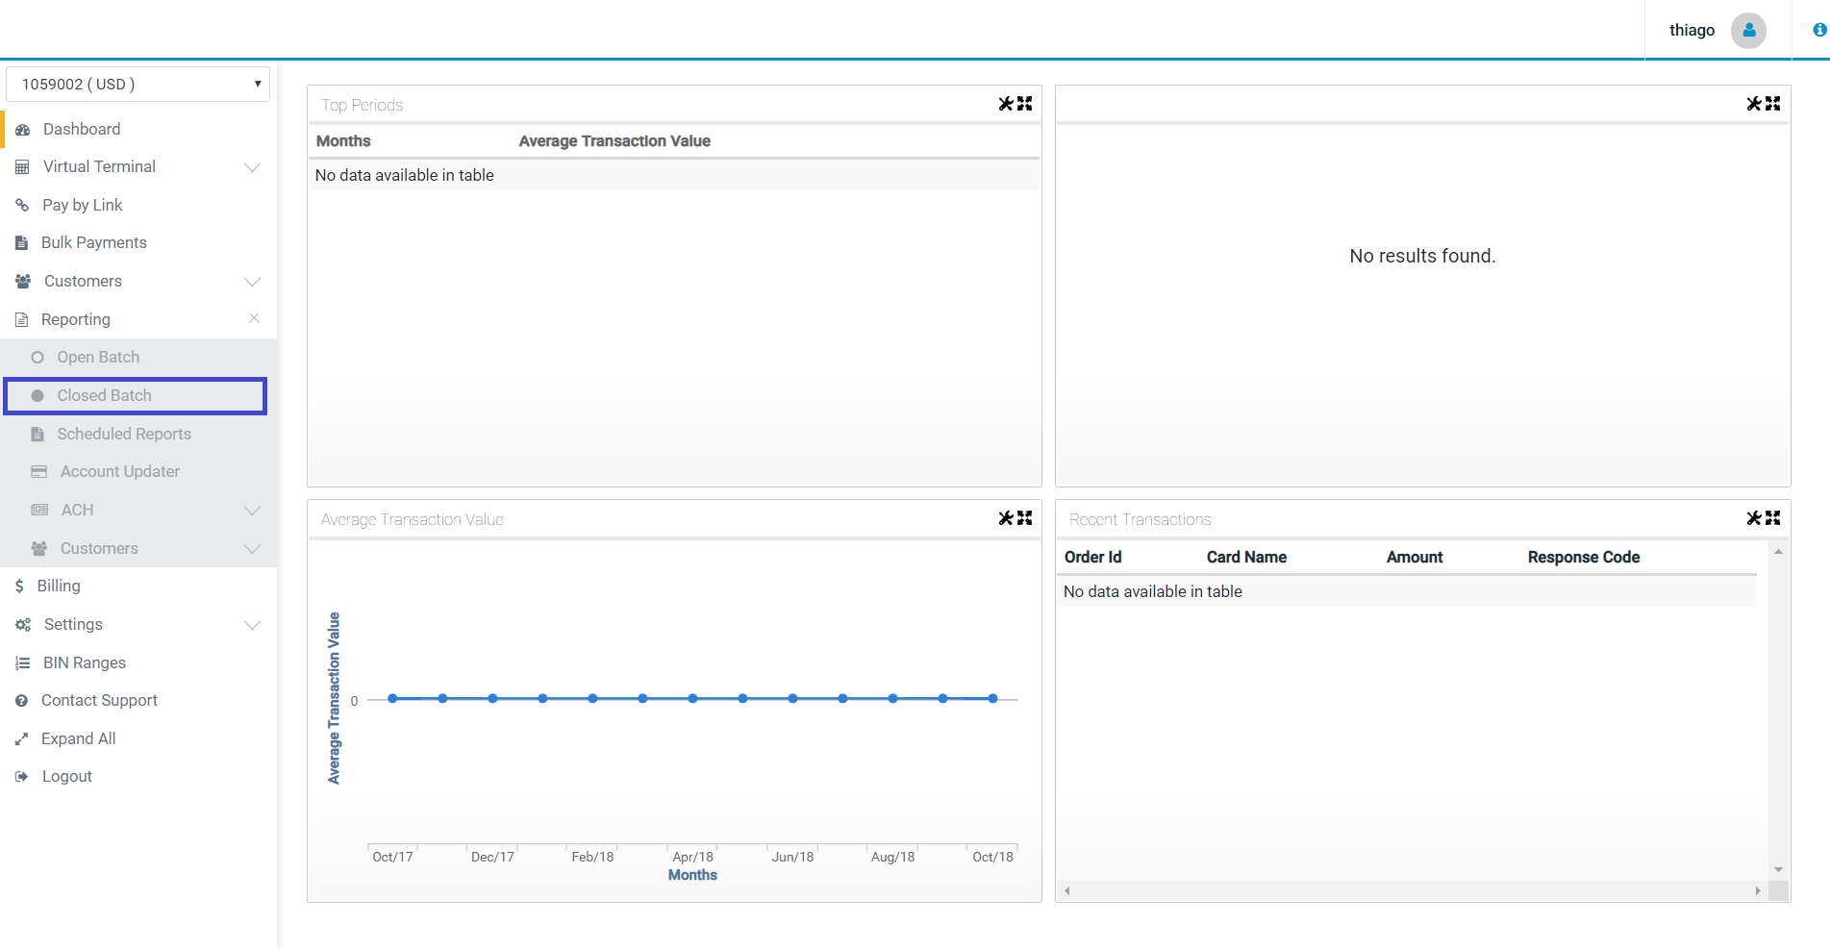The width and height of the screenshot is (1830, 949).
Task: Open wrench settings on Recent Transactions panel
Action: 1754,518
